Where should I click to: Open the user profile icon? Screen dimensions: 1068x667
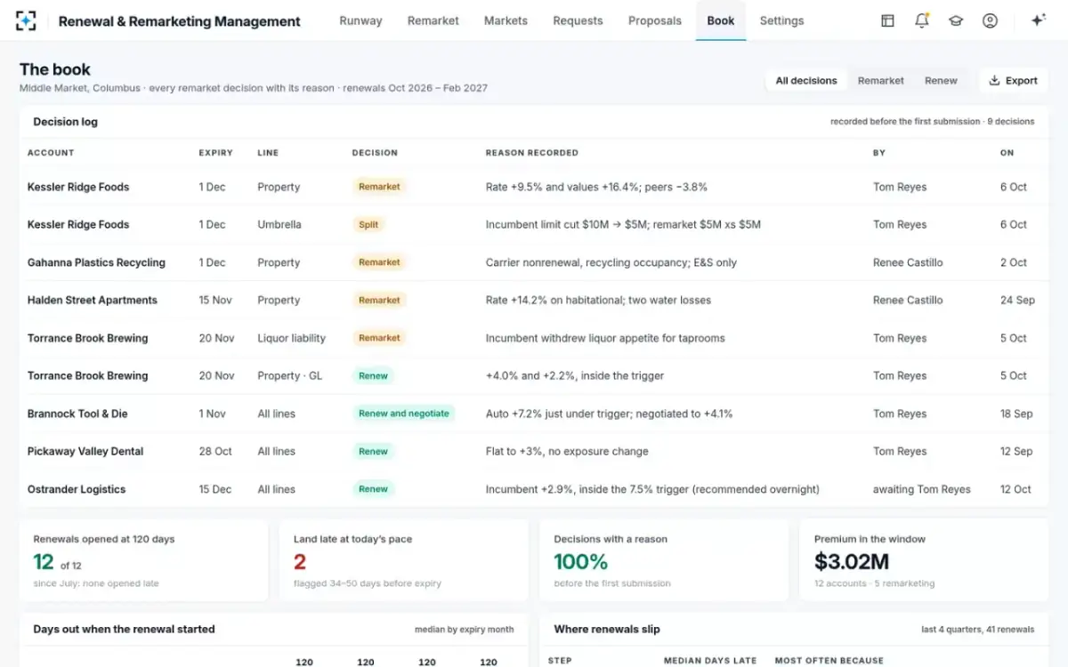tap(990, 20)
